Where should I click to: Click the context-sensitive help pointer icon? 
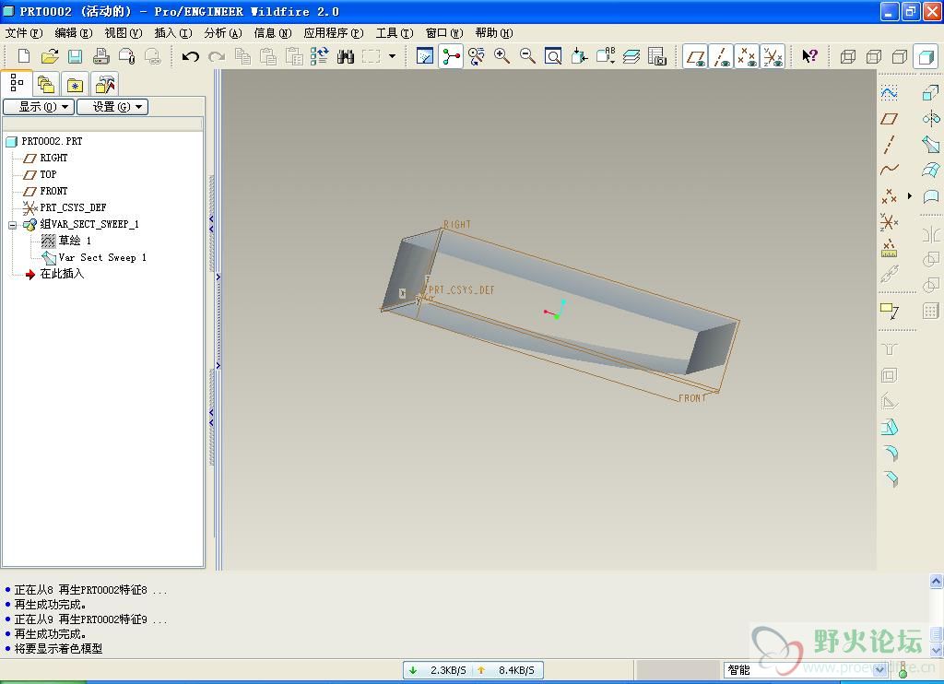click(x=809, y=56)
